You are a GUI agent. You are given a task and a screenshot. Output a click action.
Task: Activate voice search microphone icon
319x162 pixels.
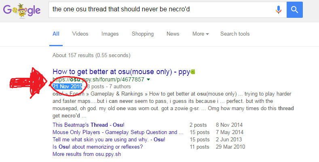(x=279, y=10)
